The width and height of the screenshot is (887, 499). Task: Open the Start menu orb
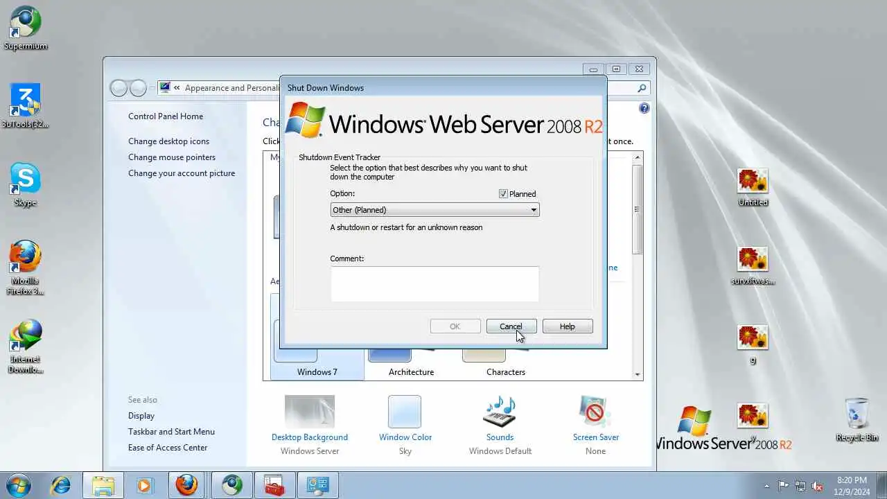[18, 485]
